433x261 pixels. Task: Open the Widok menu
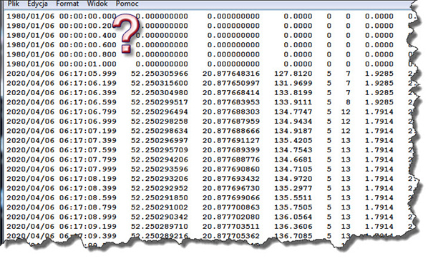pyautogui.click(x=97, y=4)
